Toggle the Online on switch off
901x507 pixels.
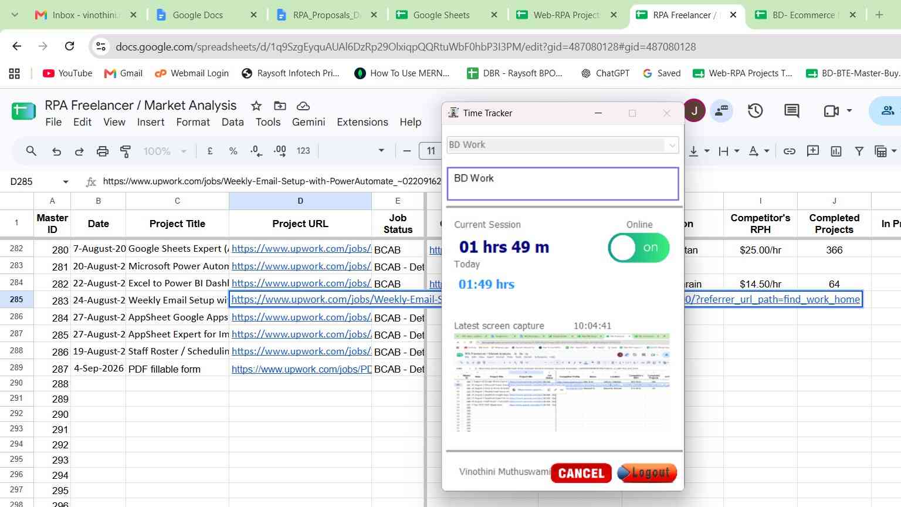[639, 248]
